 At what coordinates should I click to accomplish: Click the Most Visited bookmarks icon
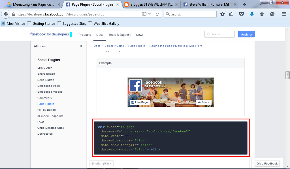3,23
